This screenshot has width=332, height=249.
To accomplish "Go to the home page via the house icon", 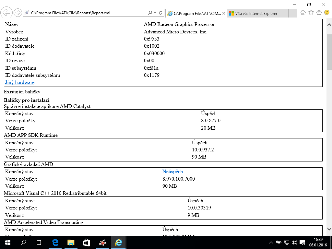I will [x=303, y=13].
